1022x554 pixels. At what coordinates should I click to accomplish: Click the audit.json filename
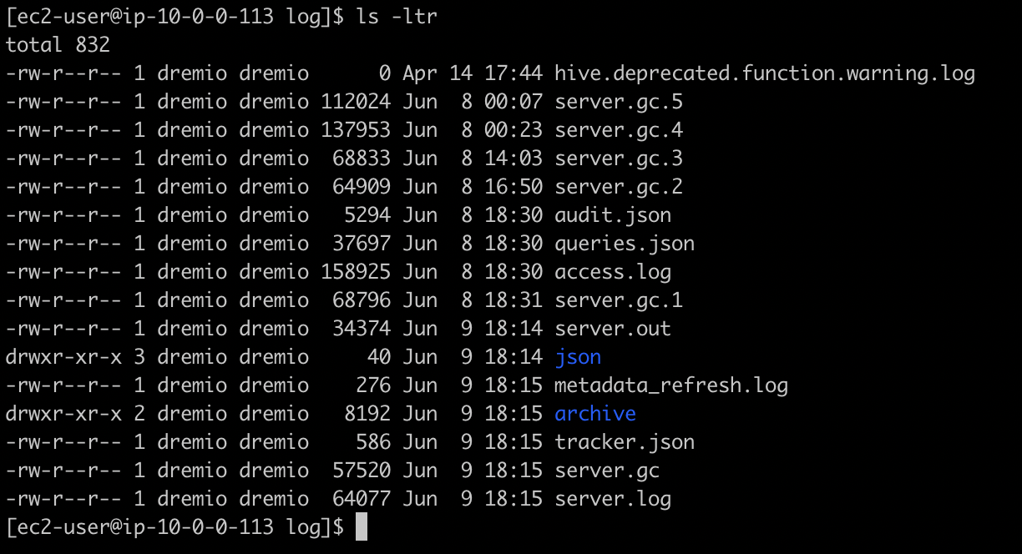pos(613,215)
